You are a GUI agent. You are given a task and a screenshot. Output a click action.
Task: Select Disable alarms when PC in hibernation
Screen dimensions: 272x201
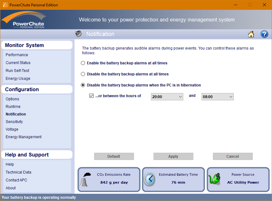pyautogui.click(x=83, y=85)
